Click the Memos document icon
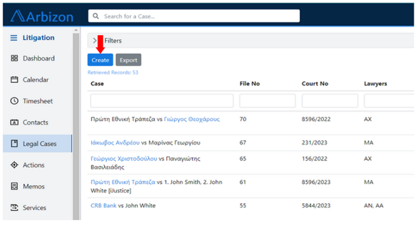This screenshot has height=234, width=416. [14, 187]
